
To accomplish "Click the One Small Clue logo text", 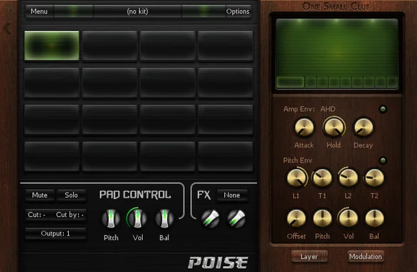I will click(x=336, y=6).
